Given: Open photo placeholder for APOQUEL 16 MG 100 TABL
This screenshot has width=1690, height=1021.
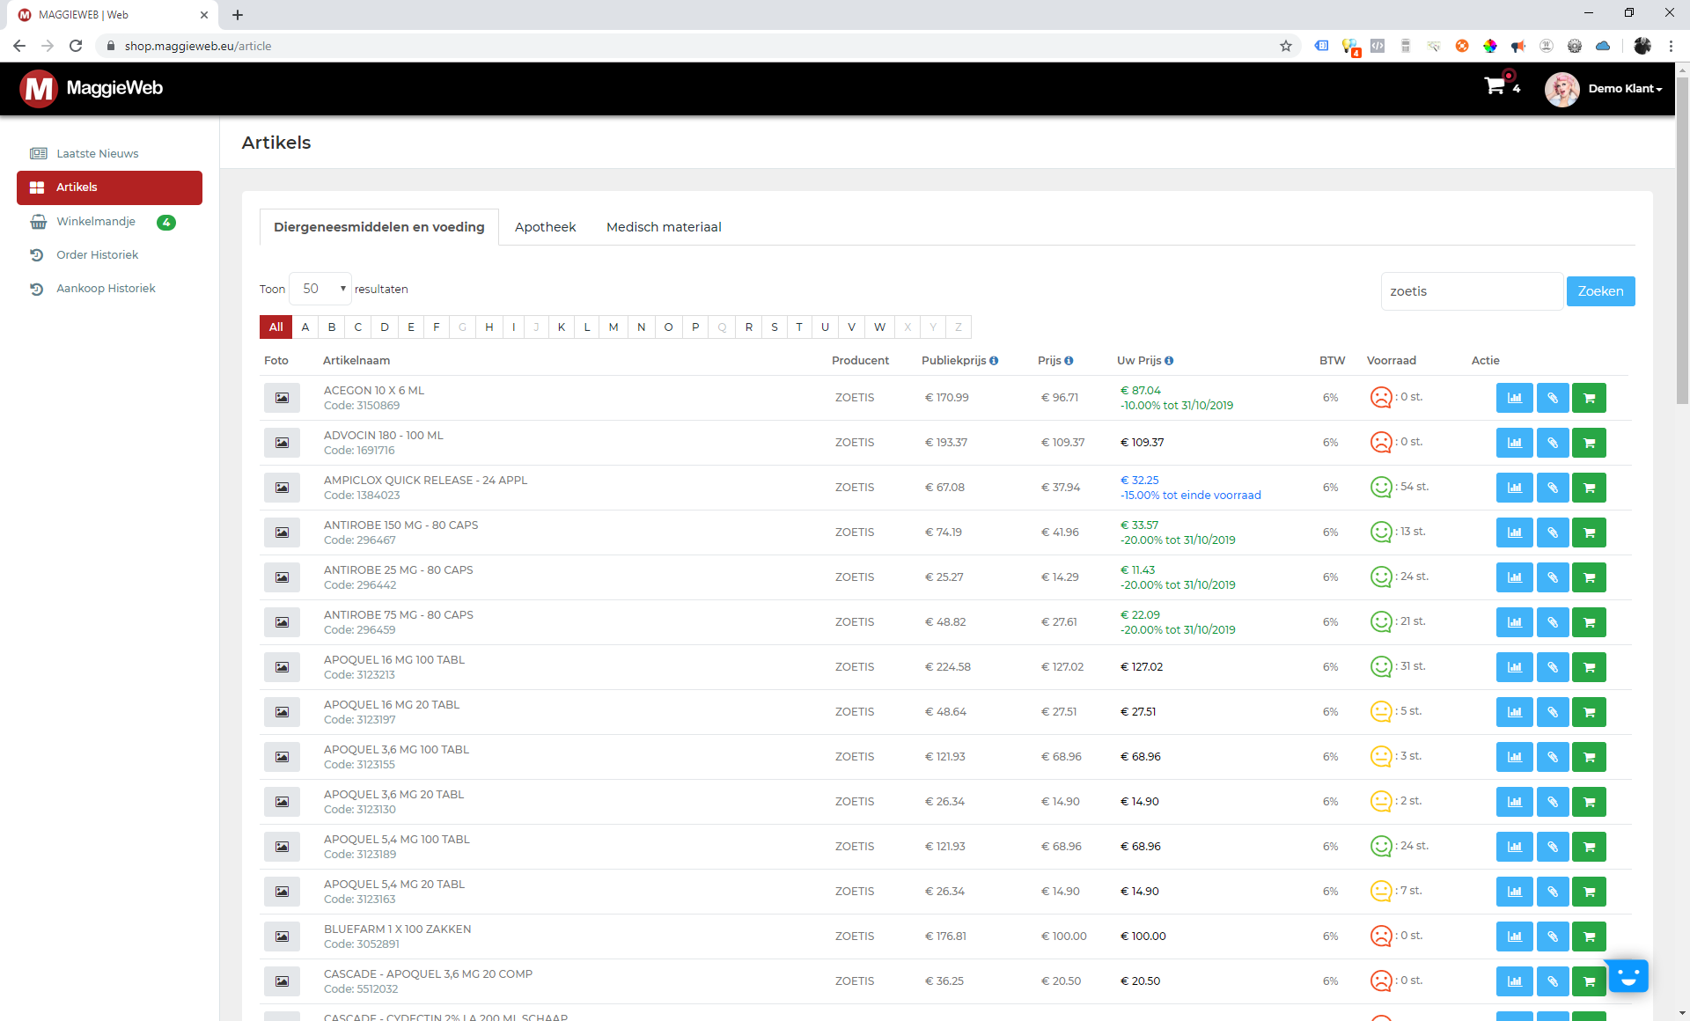Looking at the screenshot, I should [282, 667].
